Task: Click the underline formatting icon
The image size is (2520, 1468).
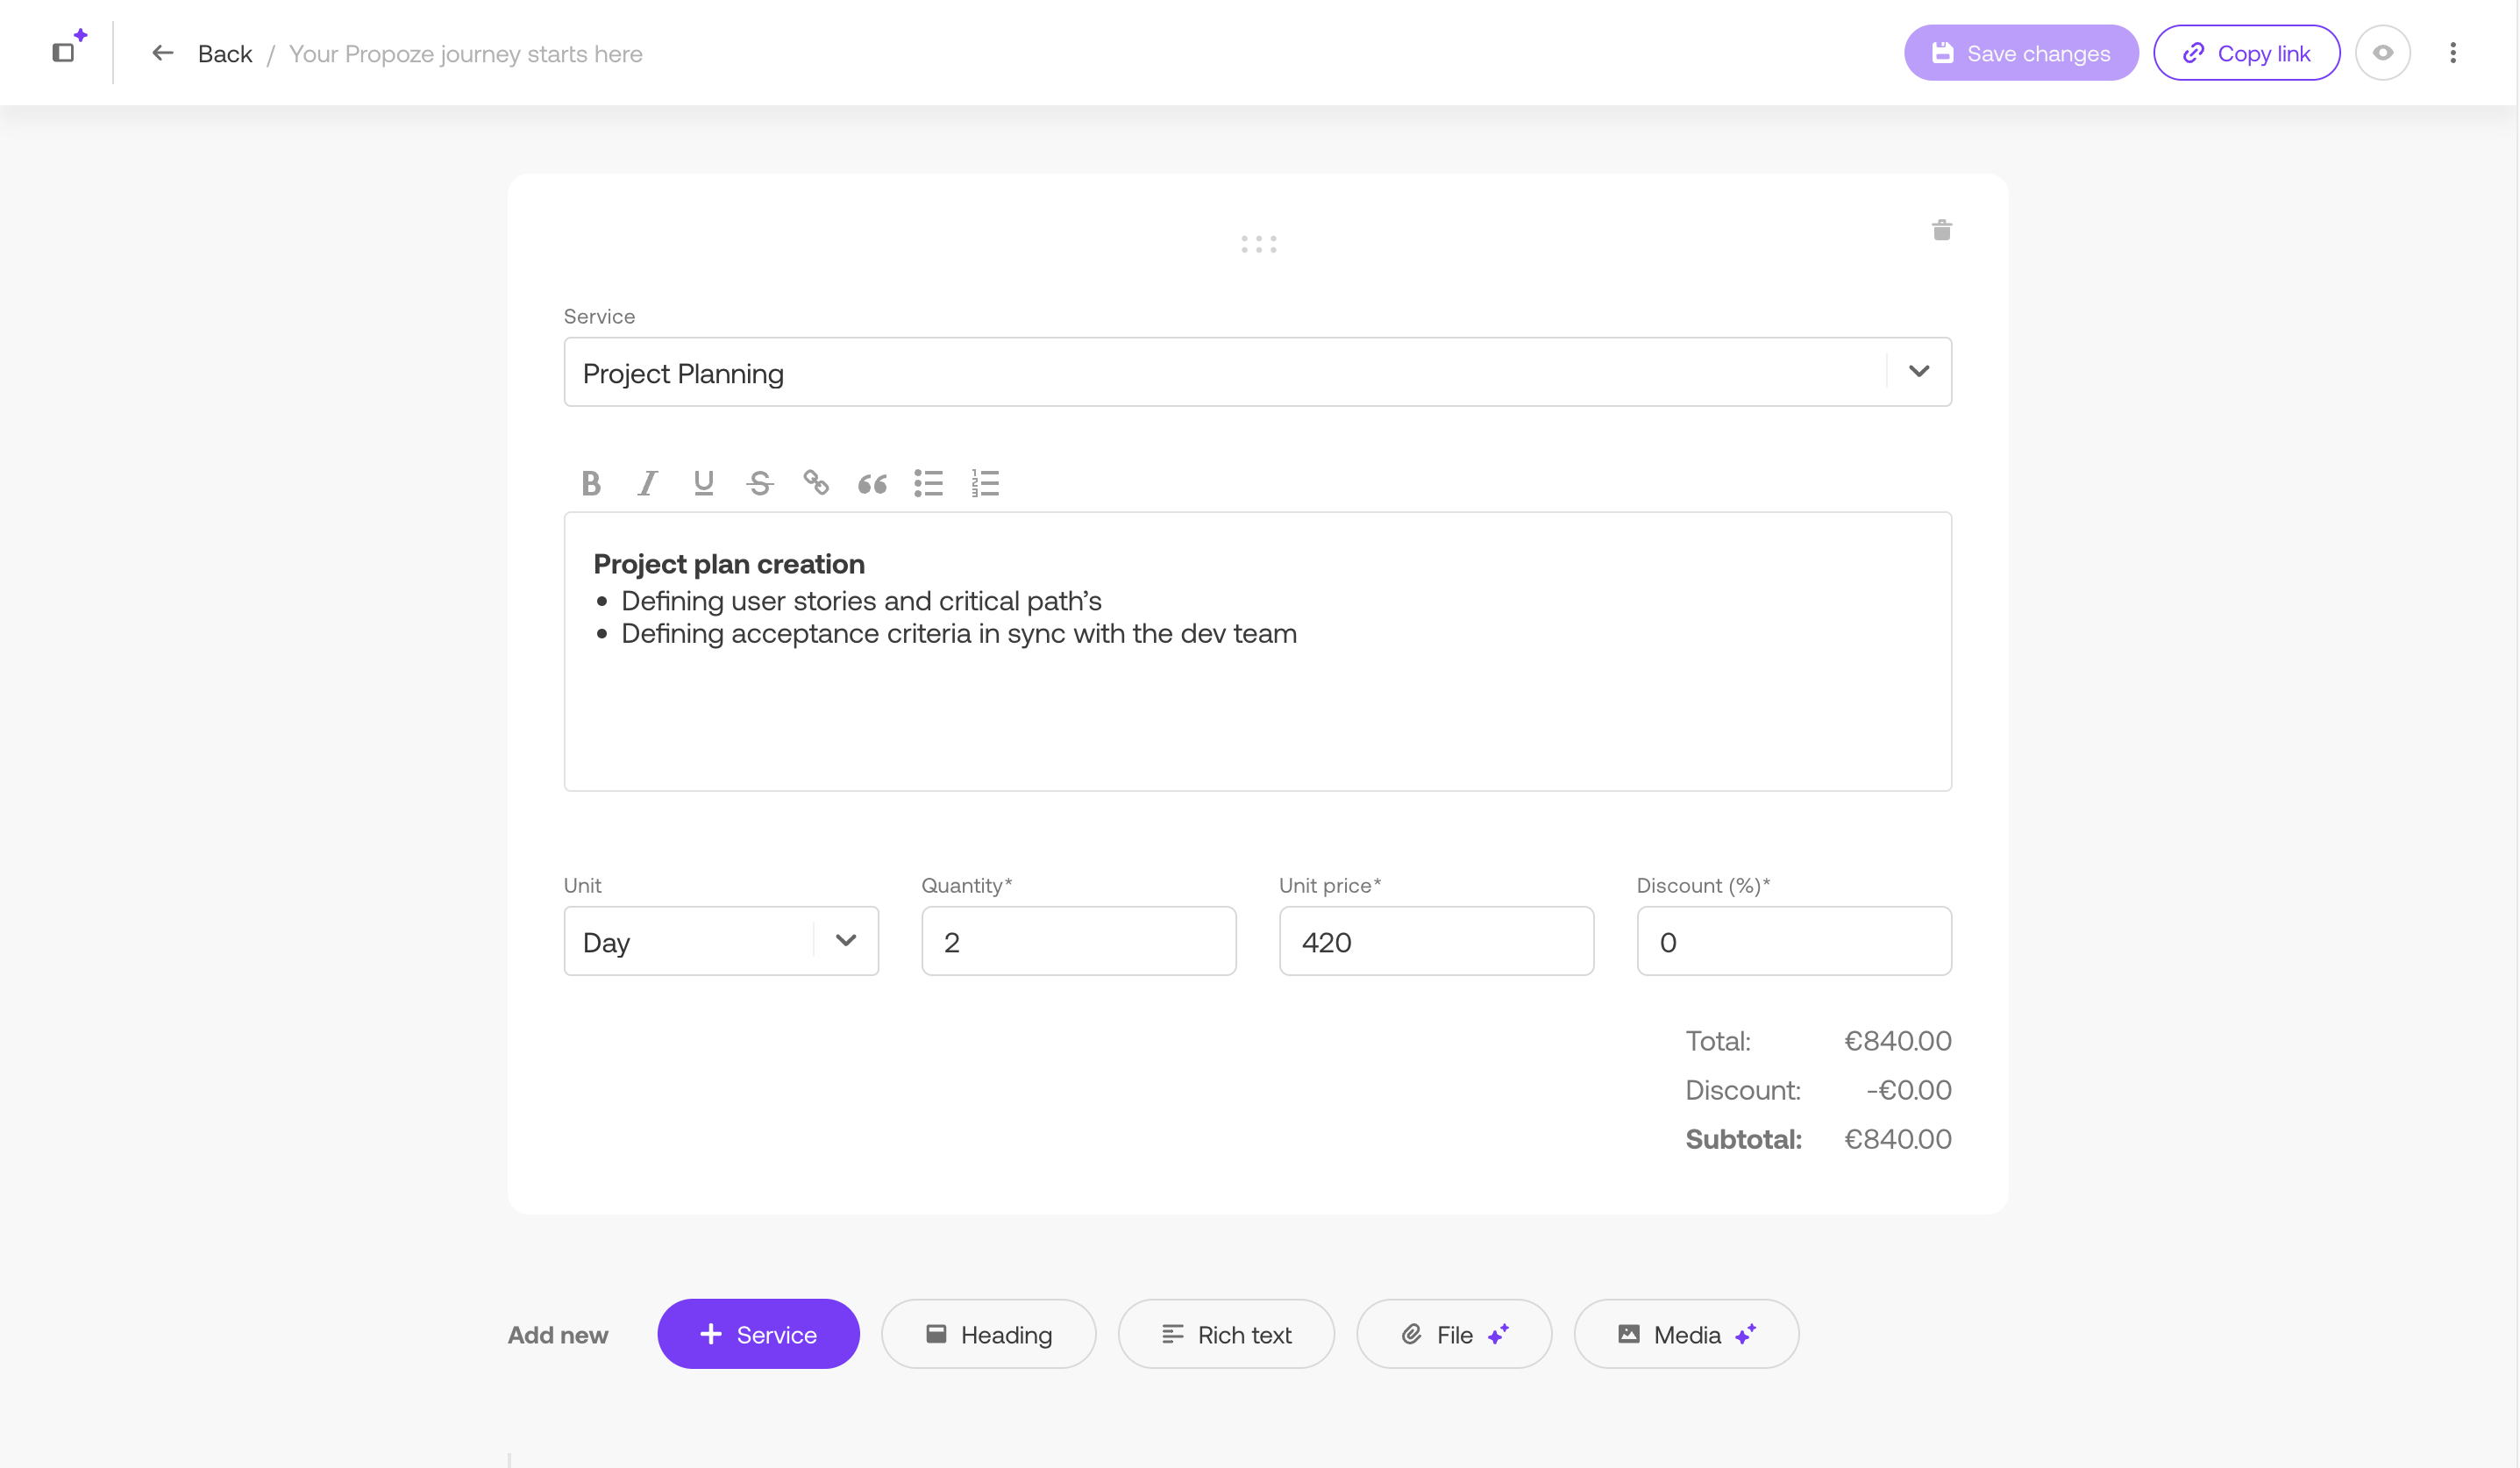Action: [x=704, y=484]
